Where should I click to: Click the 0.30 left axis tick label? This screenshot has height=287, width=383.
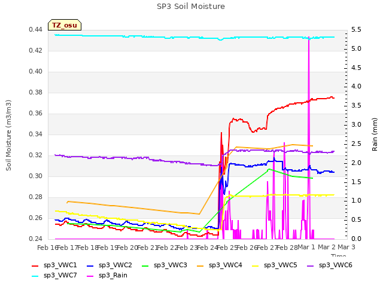pos(35,176)
